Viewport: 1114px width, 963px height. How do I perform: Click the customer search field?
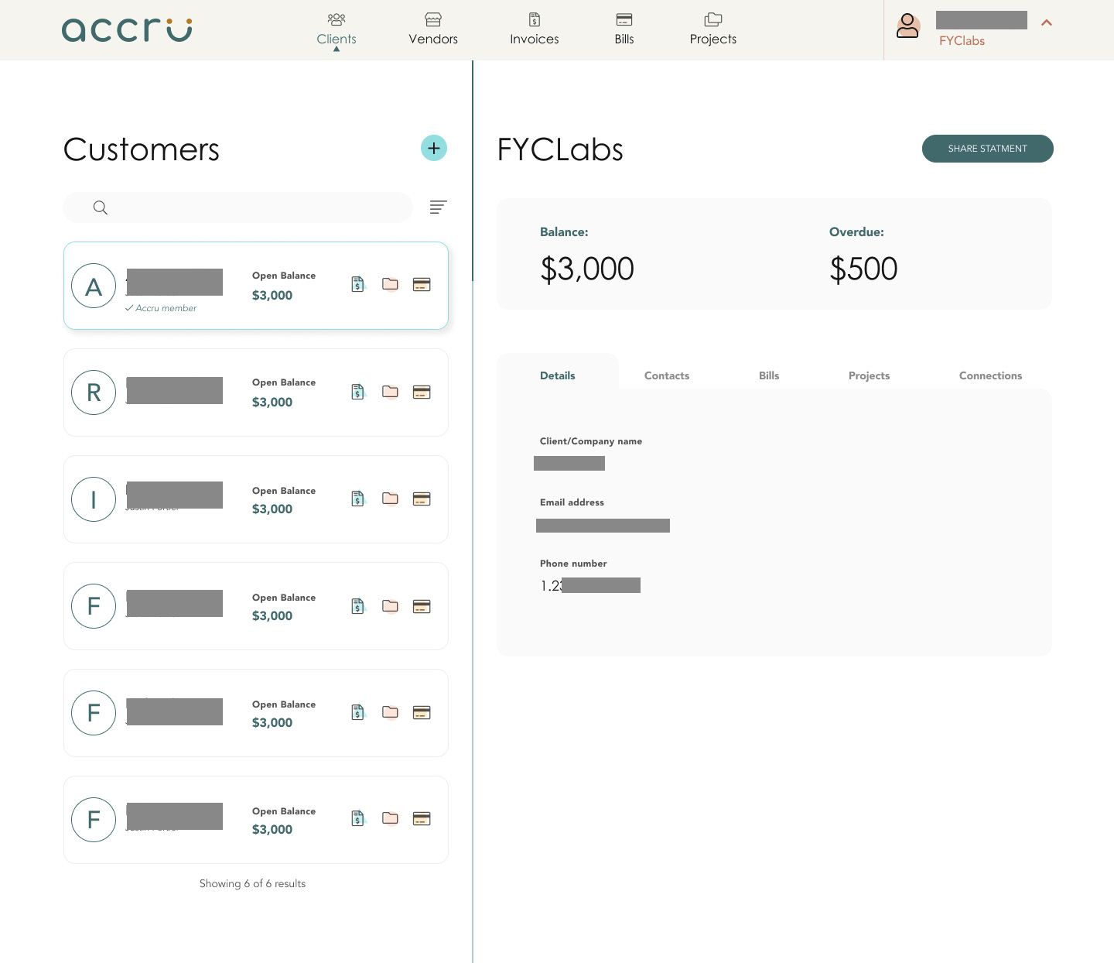click(x=238, y=207)
